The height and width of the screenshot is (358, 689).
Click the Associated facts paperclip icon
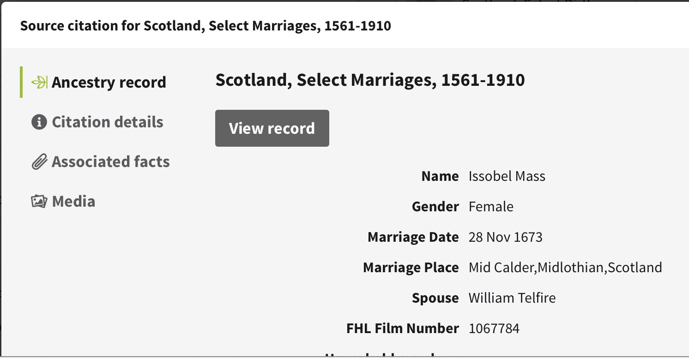click(x=39, y=162)
